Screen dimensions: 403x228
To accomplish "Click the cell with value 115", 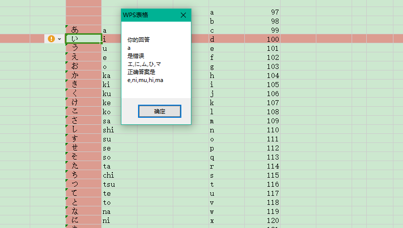I will pos(262,175).
